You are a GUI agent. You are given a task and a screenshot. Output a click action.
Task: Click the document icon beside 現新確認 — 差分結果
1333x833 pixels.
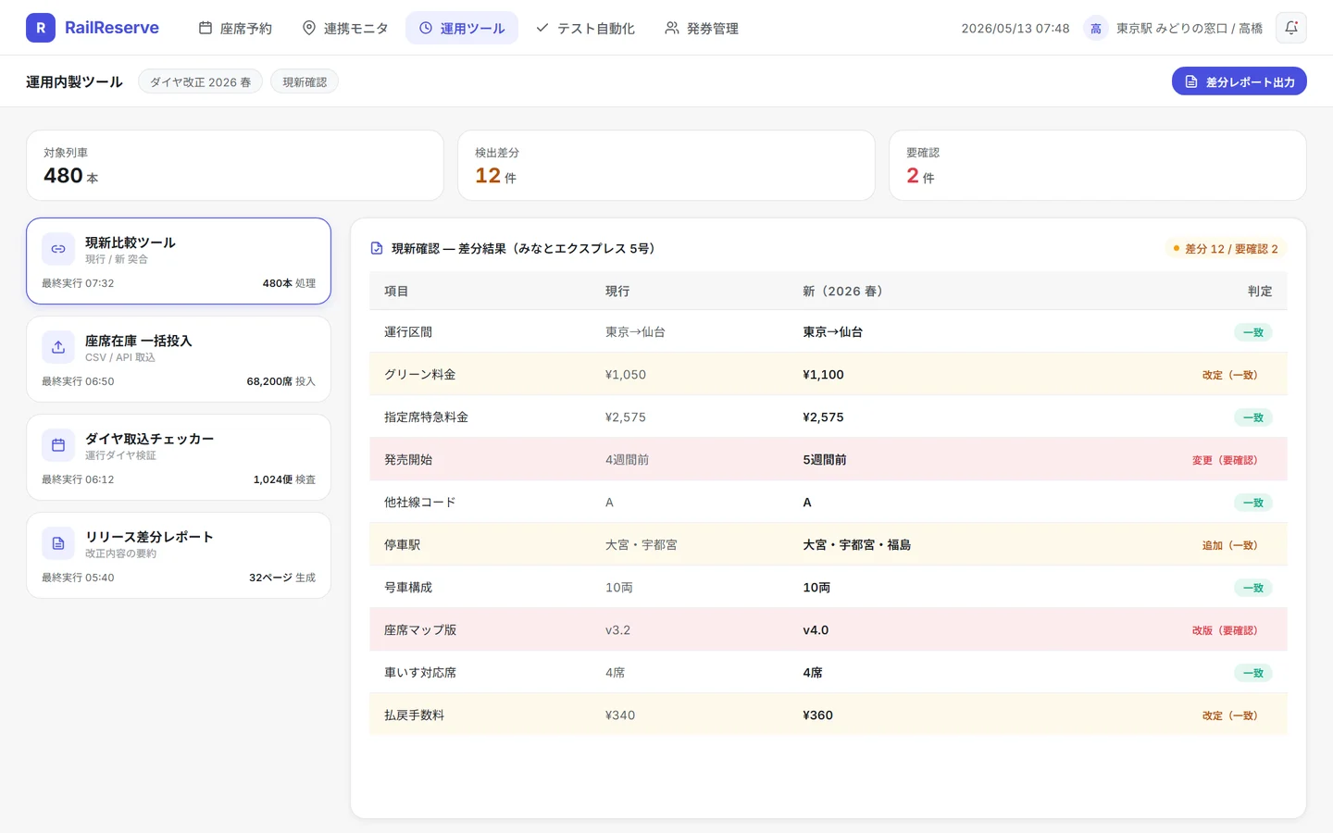[x=377, y=248]
